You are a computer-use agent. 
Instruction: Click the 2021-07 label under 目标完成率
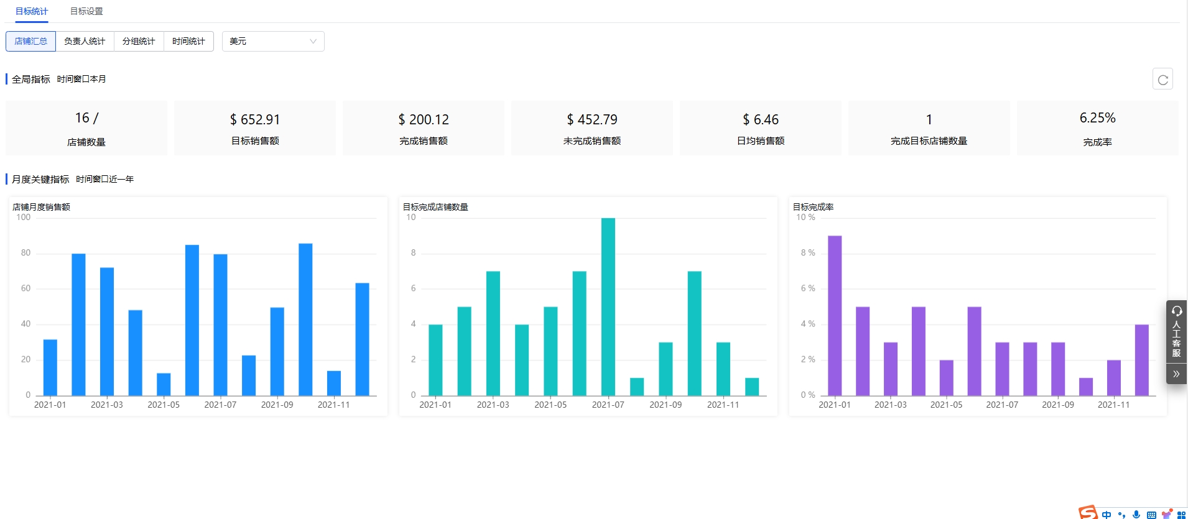1002,405
